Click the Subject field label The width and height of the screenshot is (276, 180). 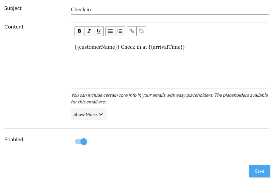pos(13,8)
